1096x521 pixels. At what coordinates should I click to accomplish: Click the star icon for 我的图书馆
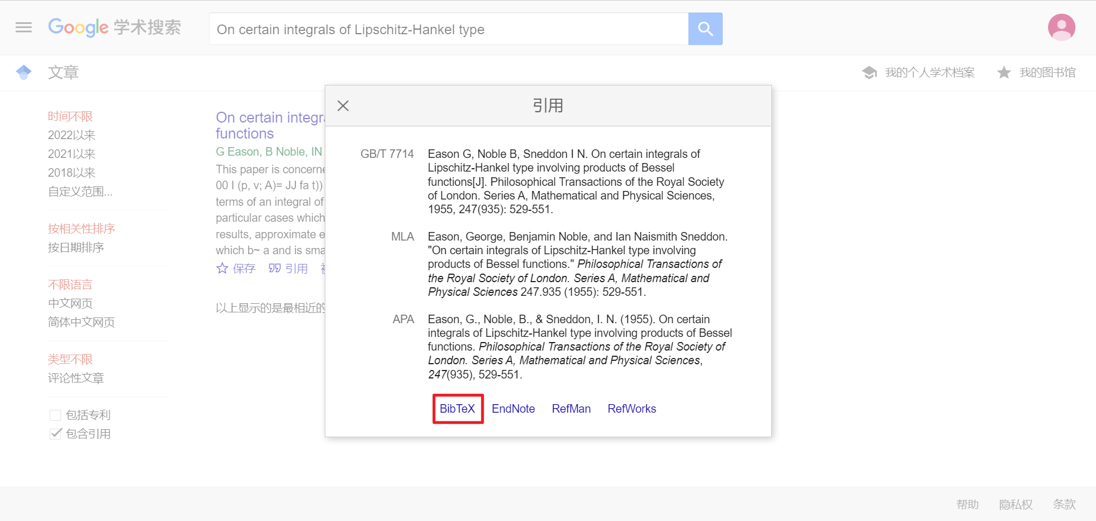1004,72
